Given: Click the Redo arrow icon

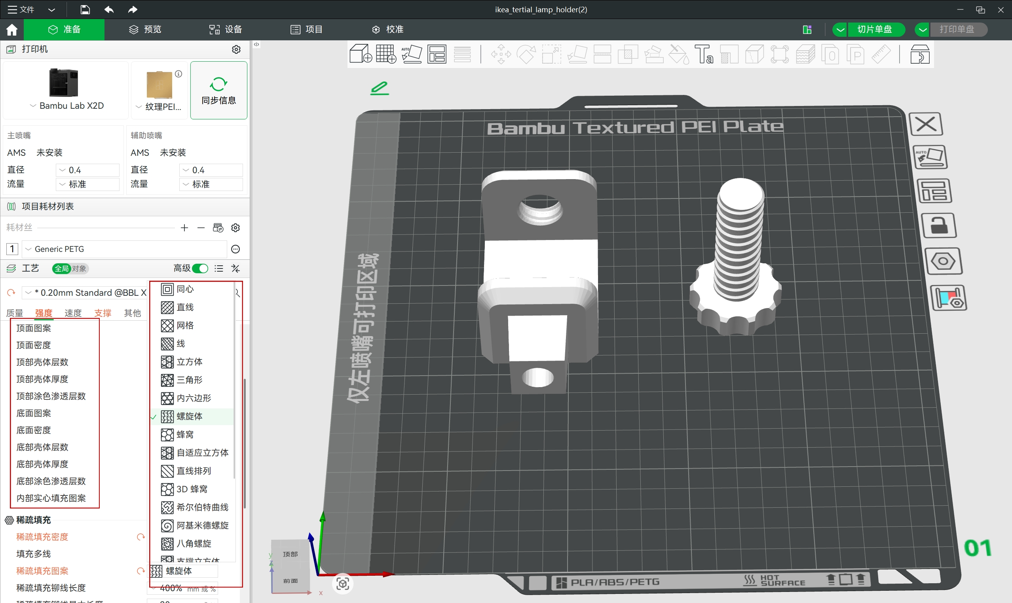Looking at the screenshot, I should [x=133, y=9].
